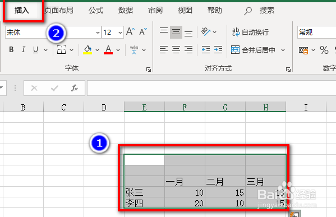
Task: Open insert function fx icon
Action: [75, 88]
